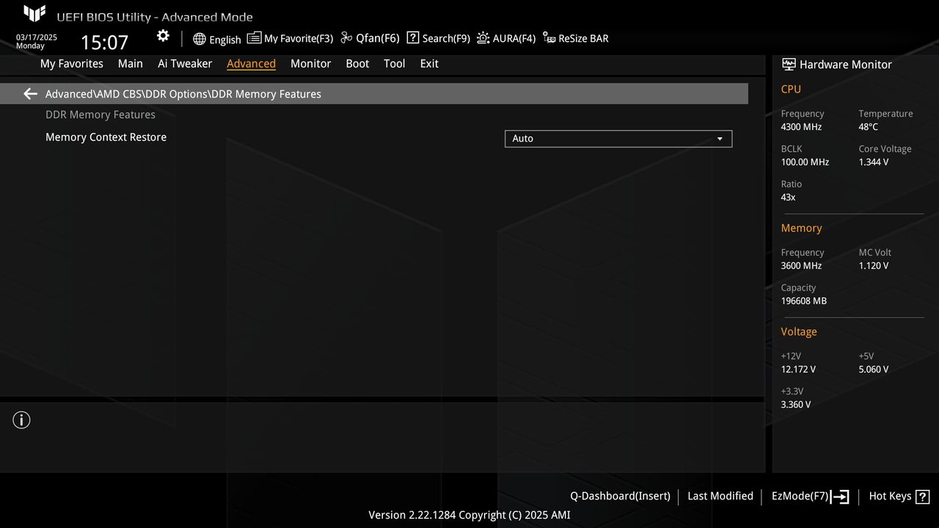
Task: Click the info icon in help panel
Action: pyautogui.click(x=21, y=420)
